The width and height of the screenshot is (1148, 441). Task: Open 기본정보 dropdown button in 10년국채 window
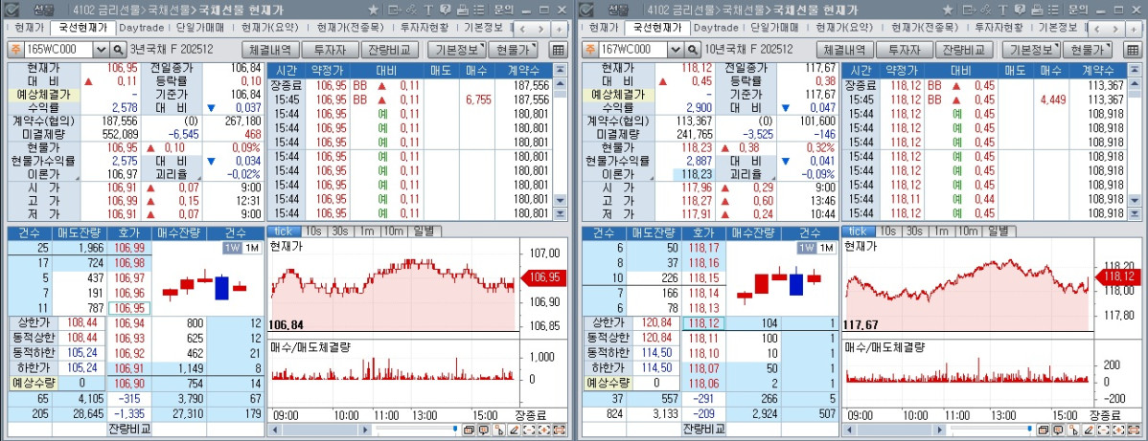tap(1031, 50)
